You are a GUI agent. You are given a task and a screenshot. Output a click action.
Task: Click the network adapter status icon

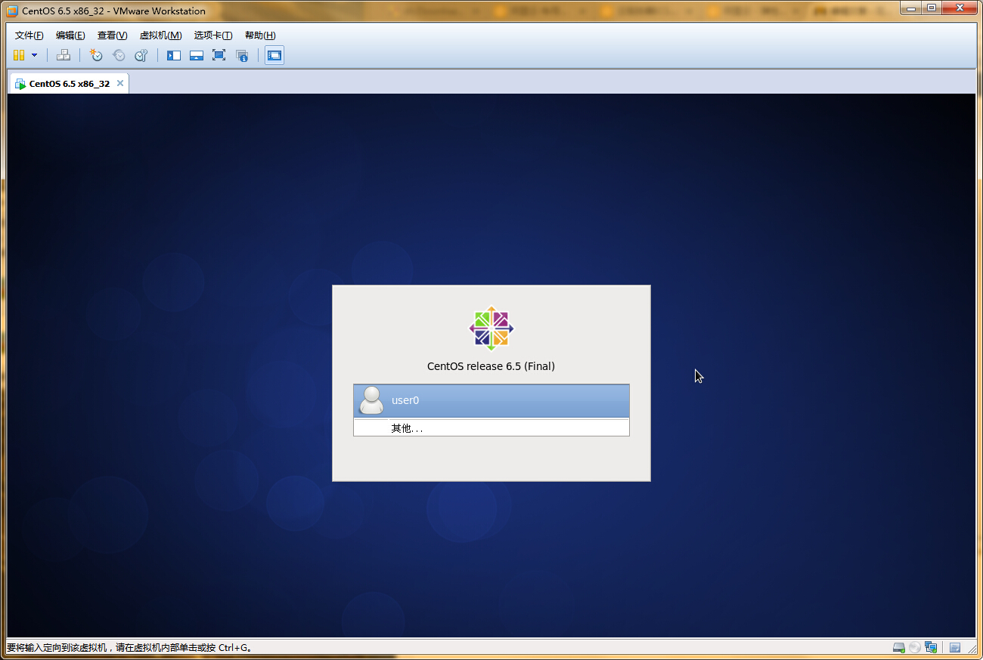931,648
